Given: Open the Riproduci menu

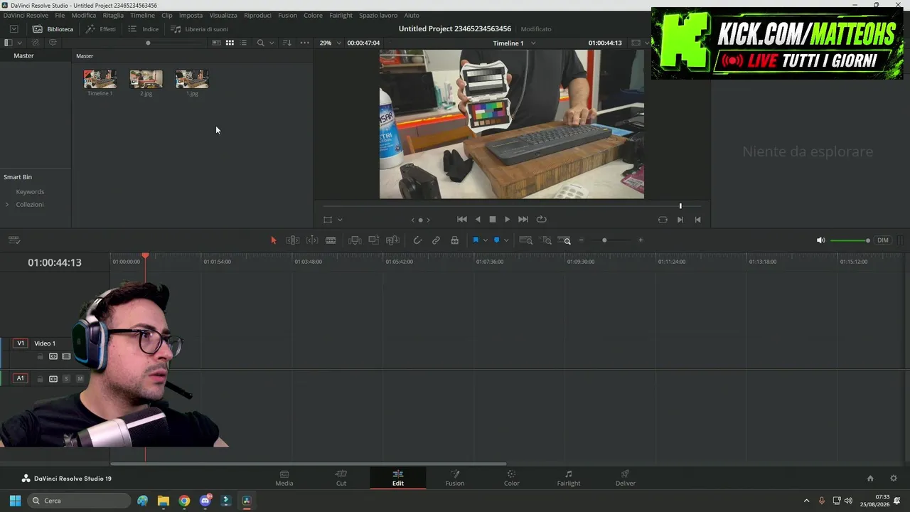Looking at the screenshot, I should pos(257,15).
